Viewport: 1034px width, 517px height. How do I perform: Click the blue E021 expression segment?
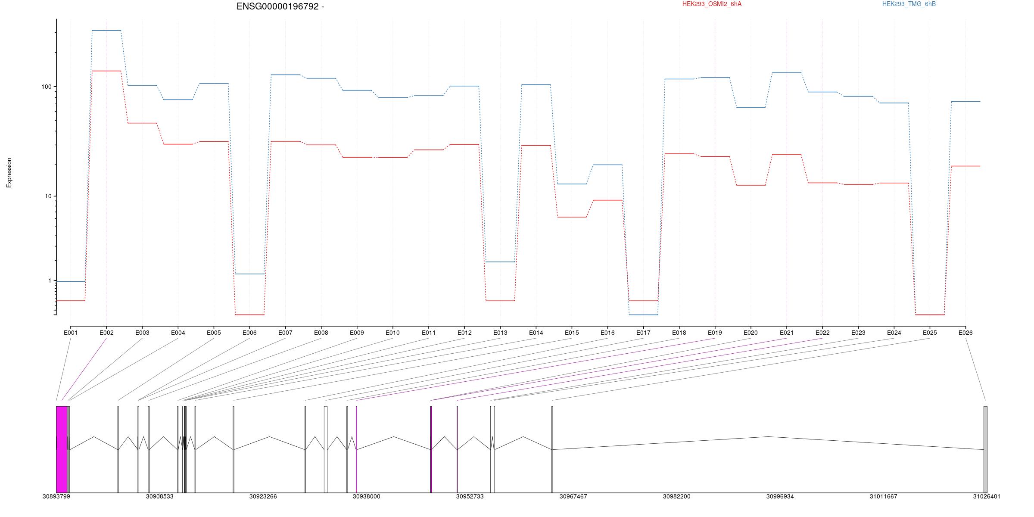point(787,72)
